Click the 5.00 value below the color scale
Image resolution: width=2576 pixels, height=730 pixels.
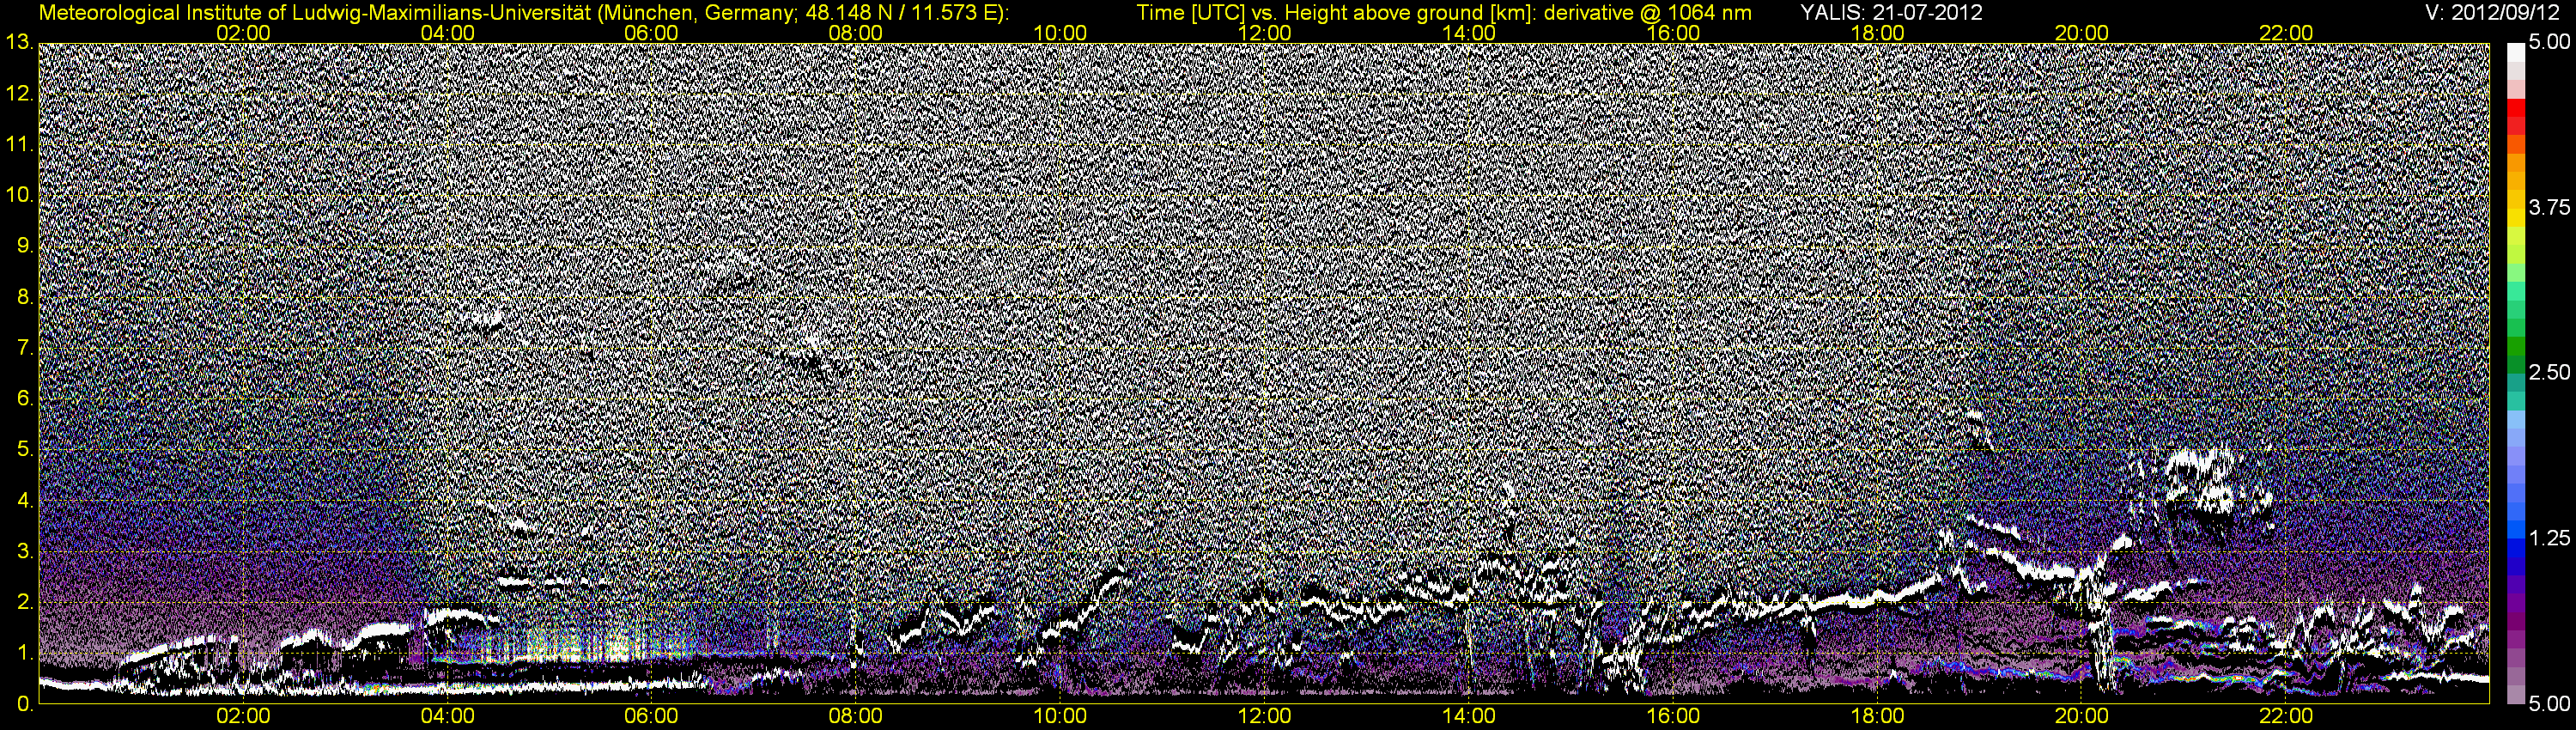point(2549,703)
